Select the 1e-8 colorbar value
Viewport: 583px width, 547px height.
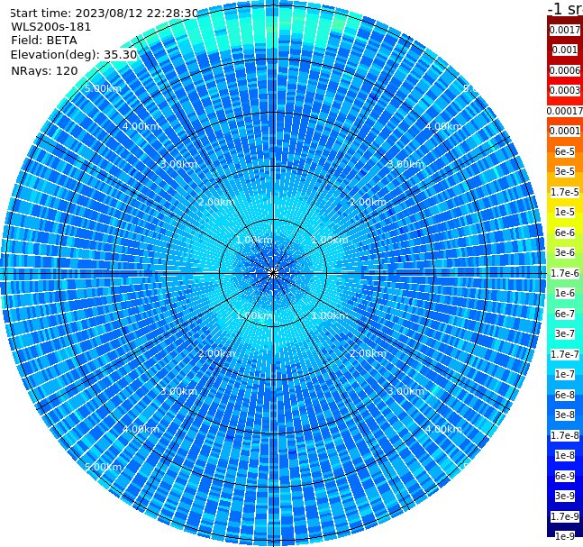point(565,455)
